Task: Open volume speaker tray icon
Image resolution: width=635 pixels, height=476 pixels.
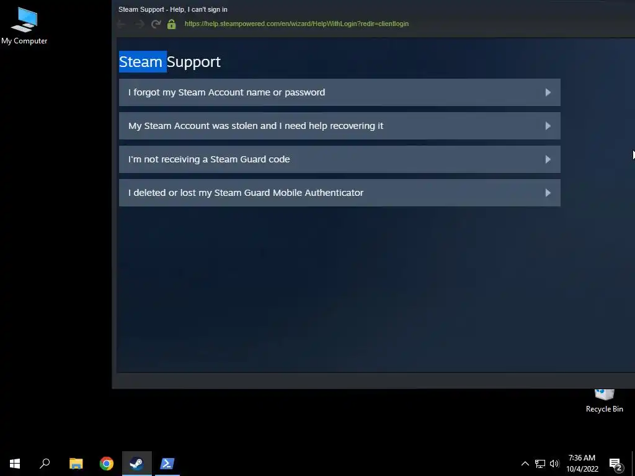Action: (x=554, y=464)
